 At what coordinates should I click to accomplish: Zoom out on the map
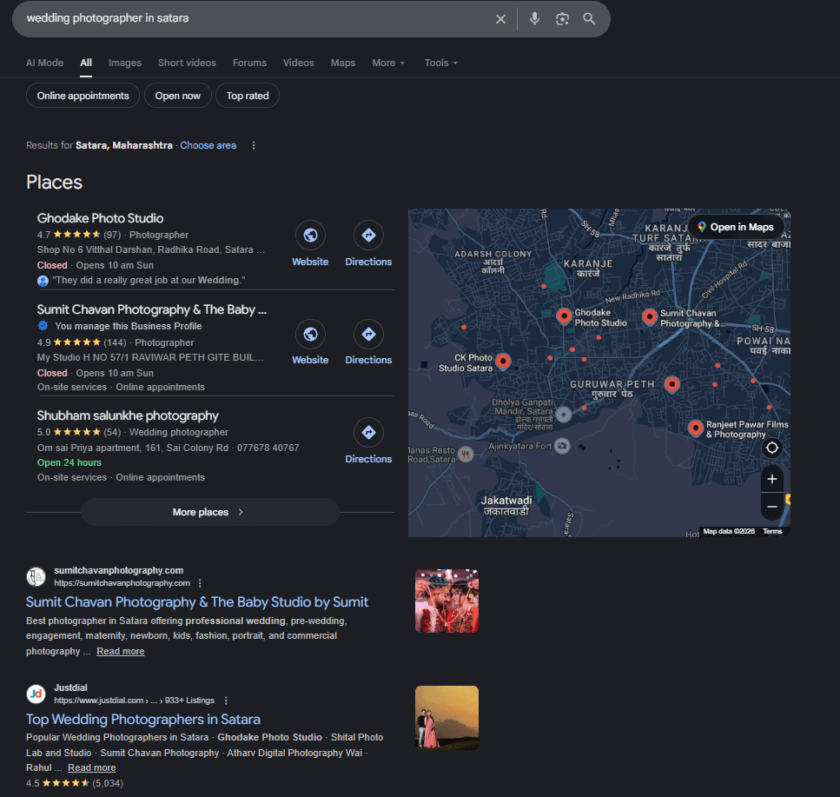[772, 507]
